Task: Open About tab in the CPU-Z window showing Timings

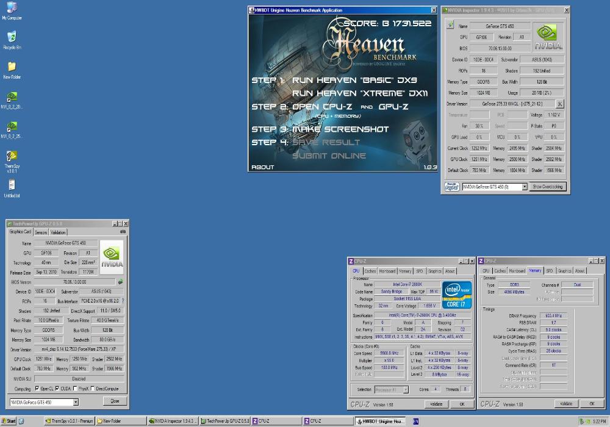Action: coord(579,271)
